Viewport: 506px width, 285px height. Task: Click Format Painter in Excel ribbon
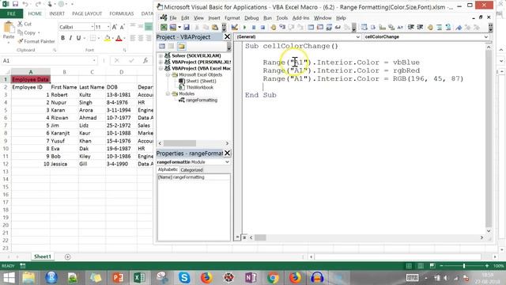click(36, 41)
